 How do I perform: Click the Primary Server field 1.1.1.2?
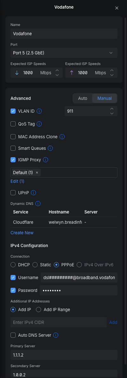(x=64, y=355)
